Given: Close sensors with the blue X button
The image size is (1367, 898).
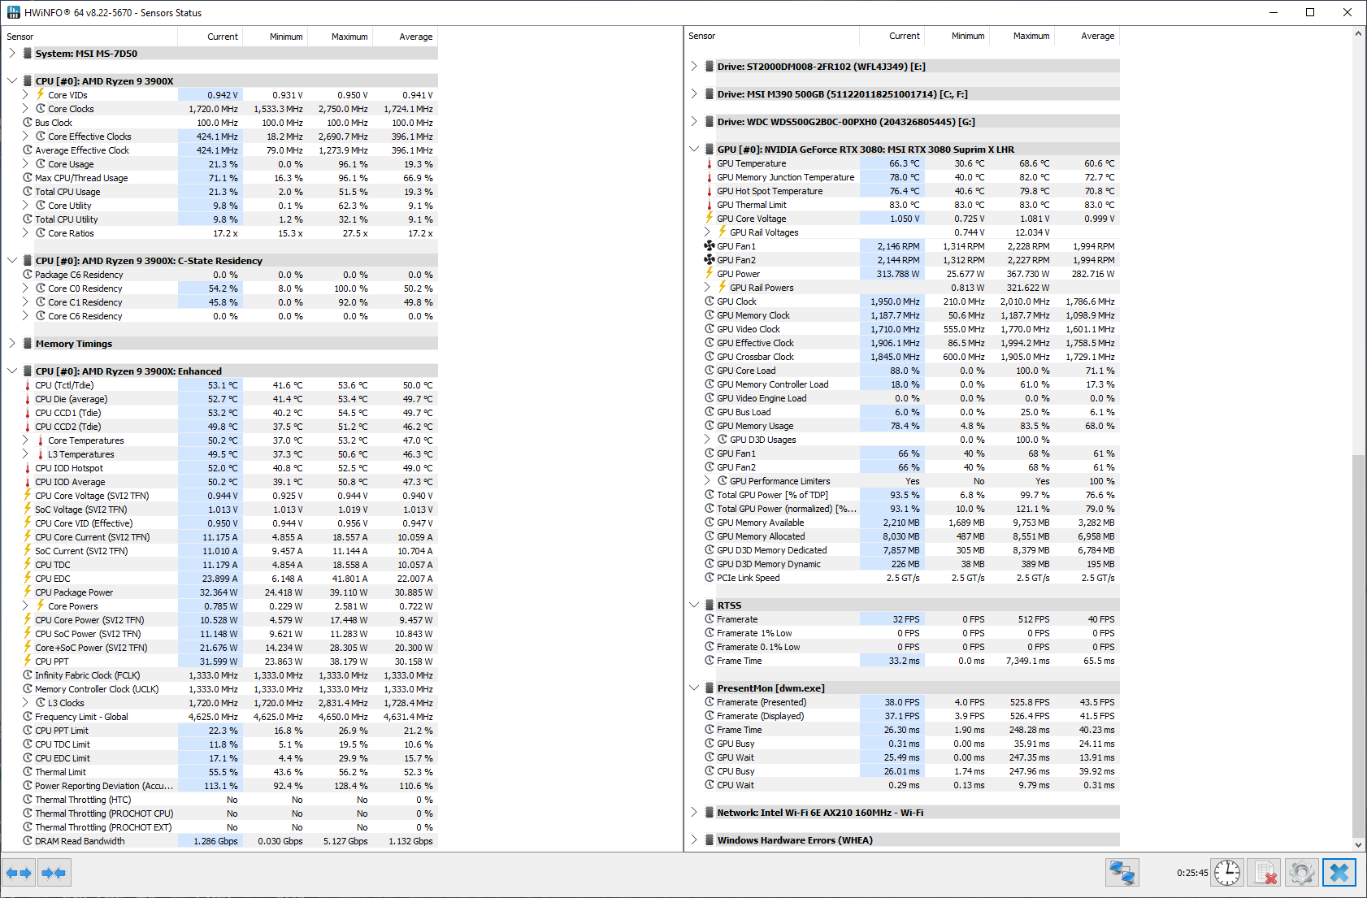Looking at the screenshot, I should tap(1339, 873).
